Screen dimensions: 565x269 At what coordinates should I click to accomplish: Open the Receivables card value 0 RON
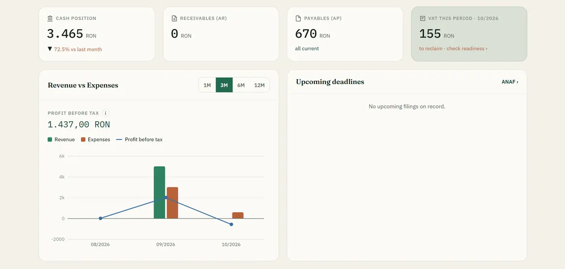(x=181, y=34)
